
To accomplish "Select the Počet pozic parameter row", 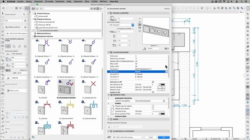I will pos(137,56).
